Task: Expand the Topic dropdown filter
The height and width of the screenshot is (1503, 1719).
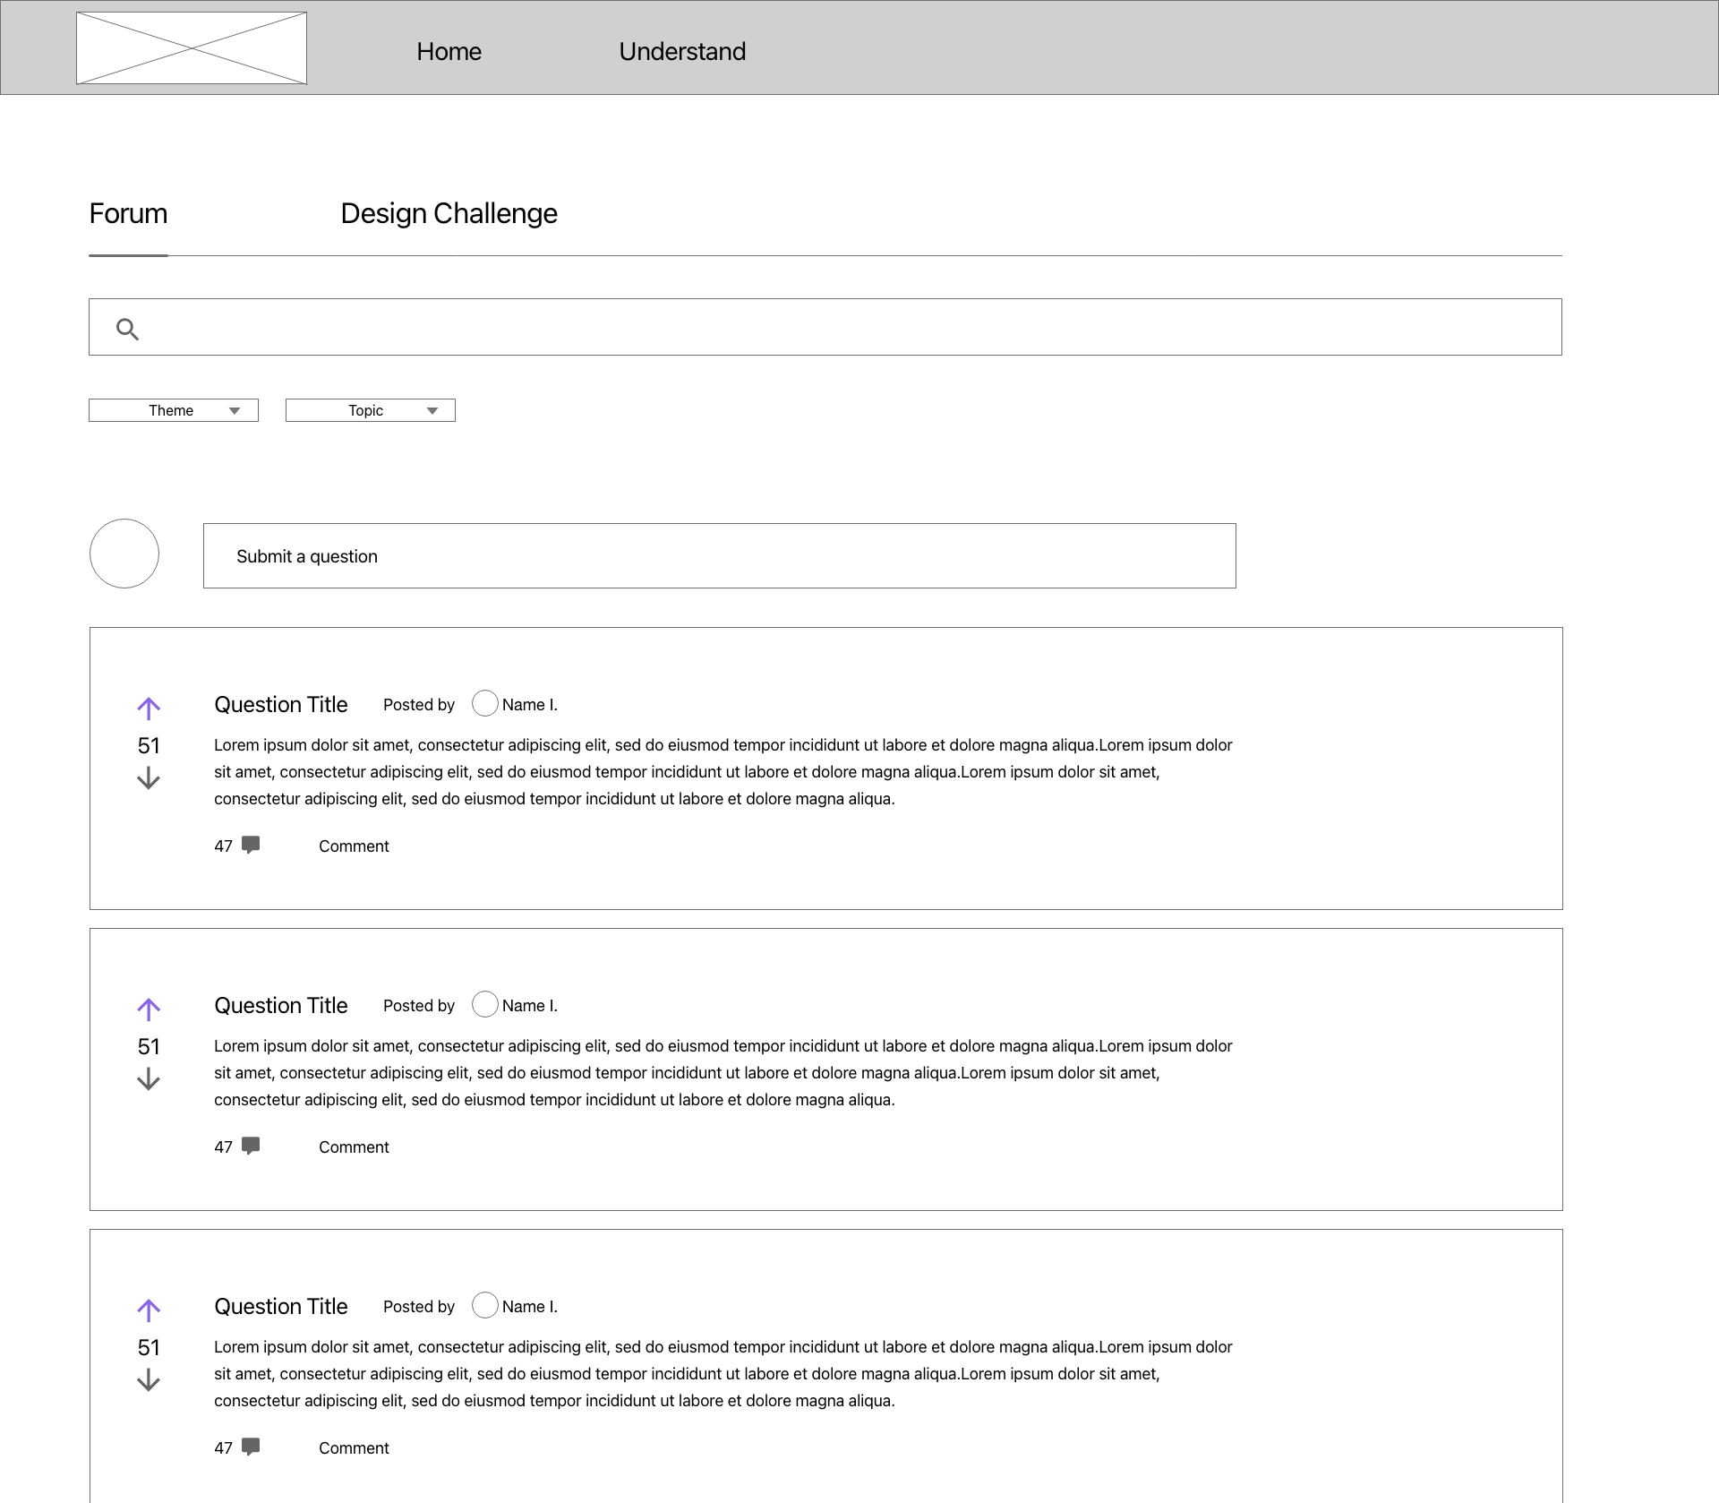Action: tap(371, 410)
